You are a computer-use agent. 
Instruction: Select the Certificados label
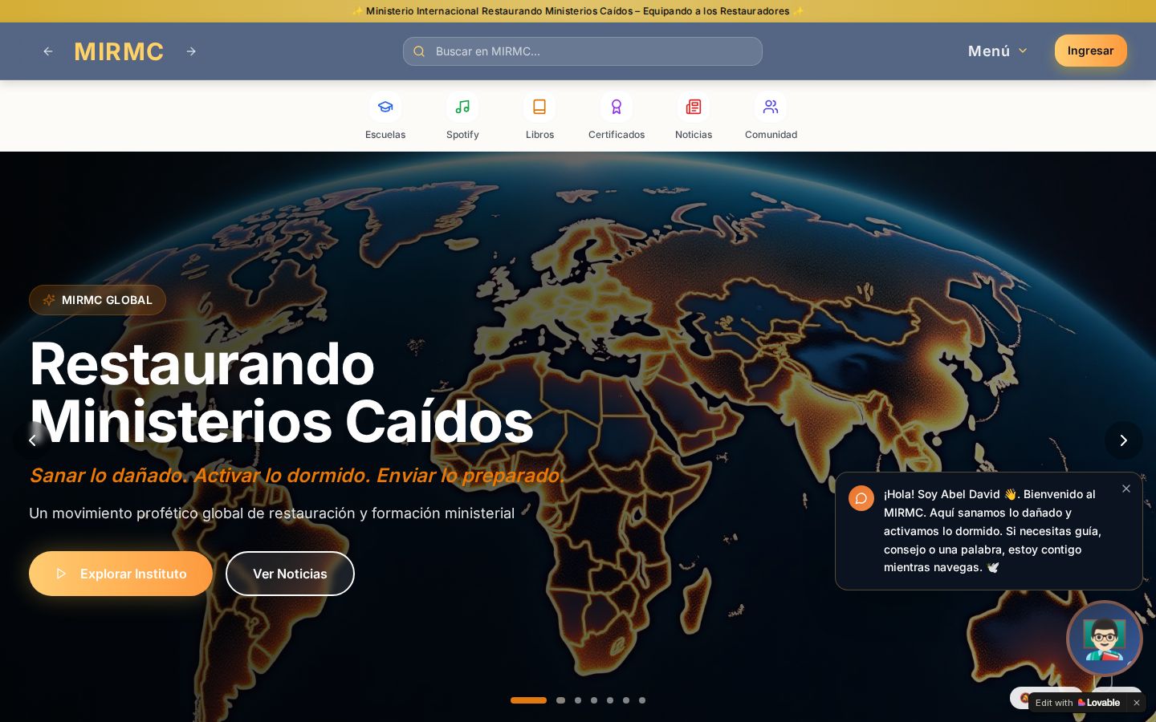click(617, 135)
